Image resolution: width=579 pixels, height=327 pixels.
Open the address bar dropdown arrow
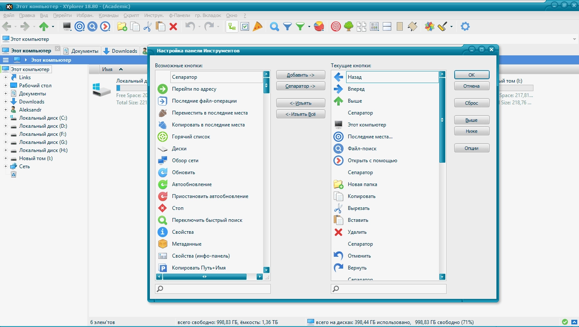[575, 39]
